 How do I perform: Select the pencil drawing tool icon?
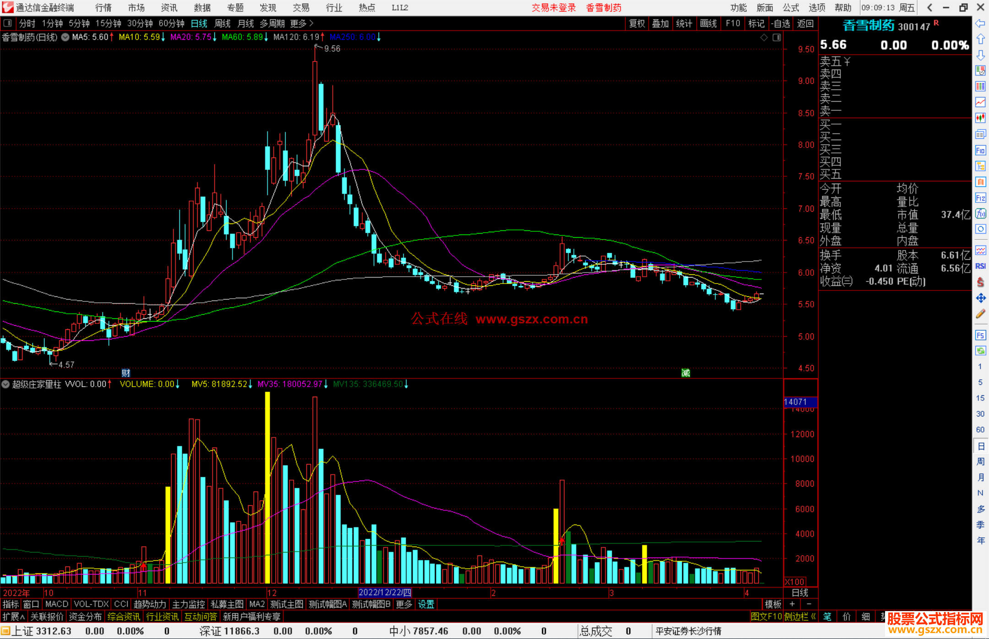[980, 314]
